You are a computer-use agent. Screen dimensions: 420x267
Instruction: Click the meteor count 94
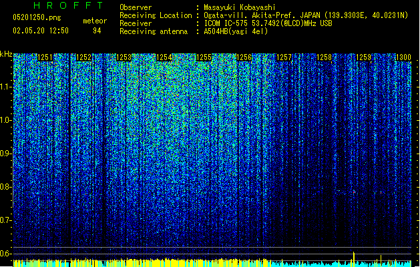(97, 31)
